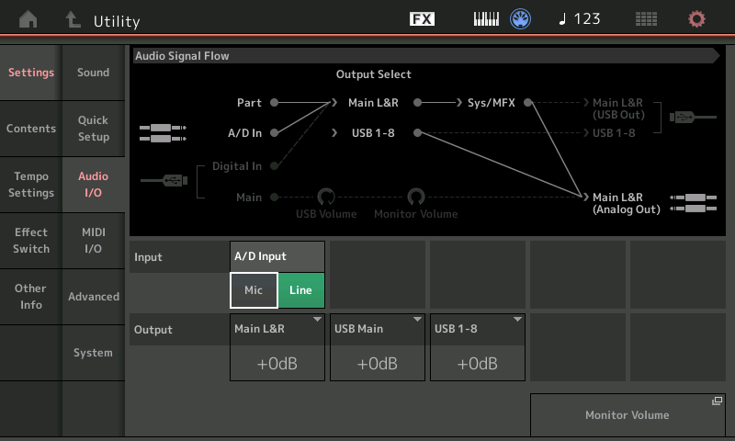Open the red gear settings icon
This screenshot has width=735, height=441.
697,19
